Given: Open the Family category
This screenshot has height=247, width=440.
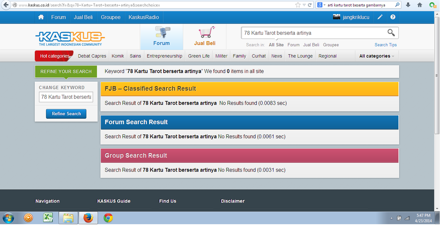Looking at the screenshot, I should pos(240,56).
